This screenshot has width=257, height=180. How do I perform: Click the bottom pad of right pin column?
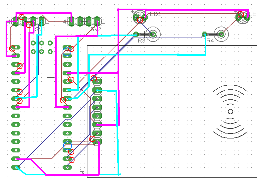(x=68, y=167)
